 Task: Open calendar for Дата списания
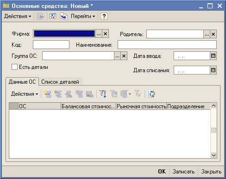213,70
